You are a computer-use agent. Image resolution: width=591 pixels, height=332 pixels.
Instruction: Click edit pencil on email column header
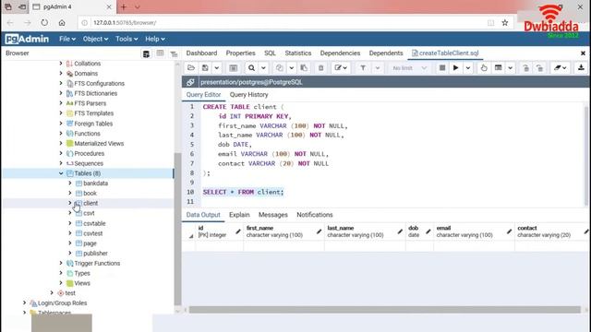tap(509, 231)
